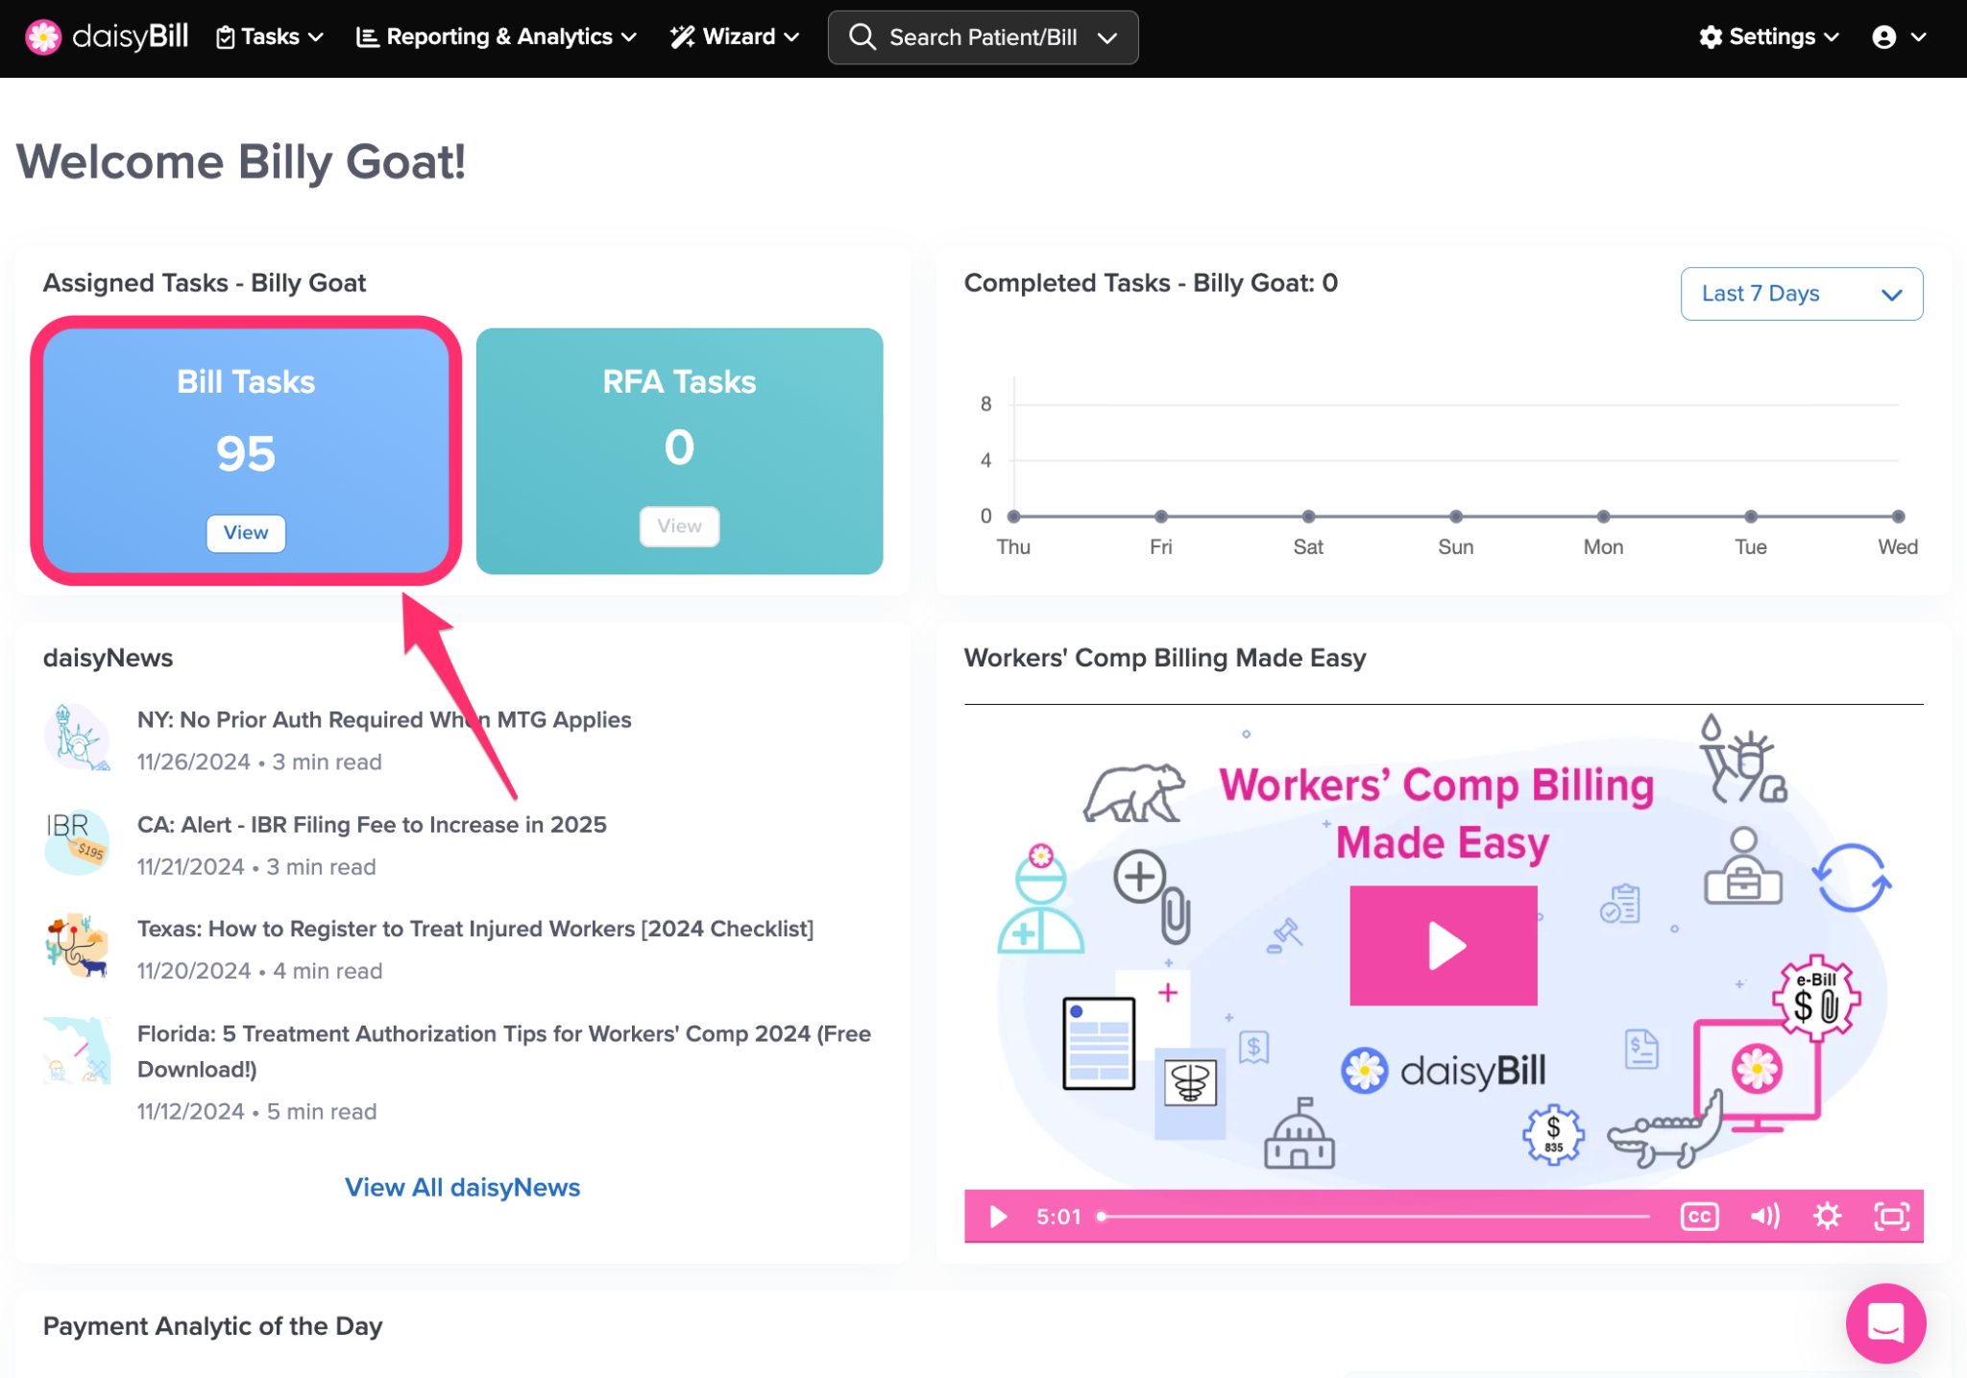
Task: Open IBR Filing Fee news article thumbnail
Action: click(76, 841)
